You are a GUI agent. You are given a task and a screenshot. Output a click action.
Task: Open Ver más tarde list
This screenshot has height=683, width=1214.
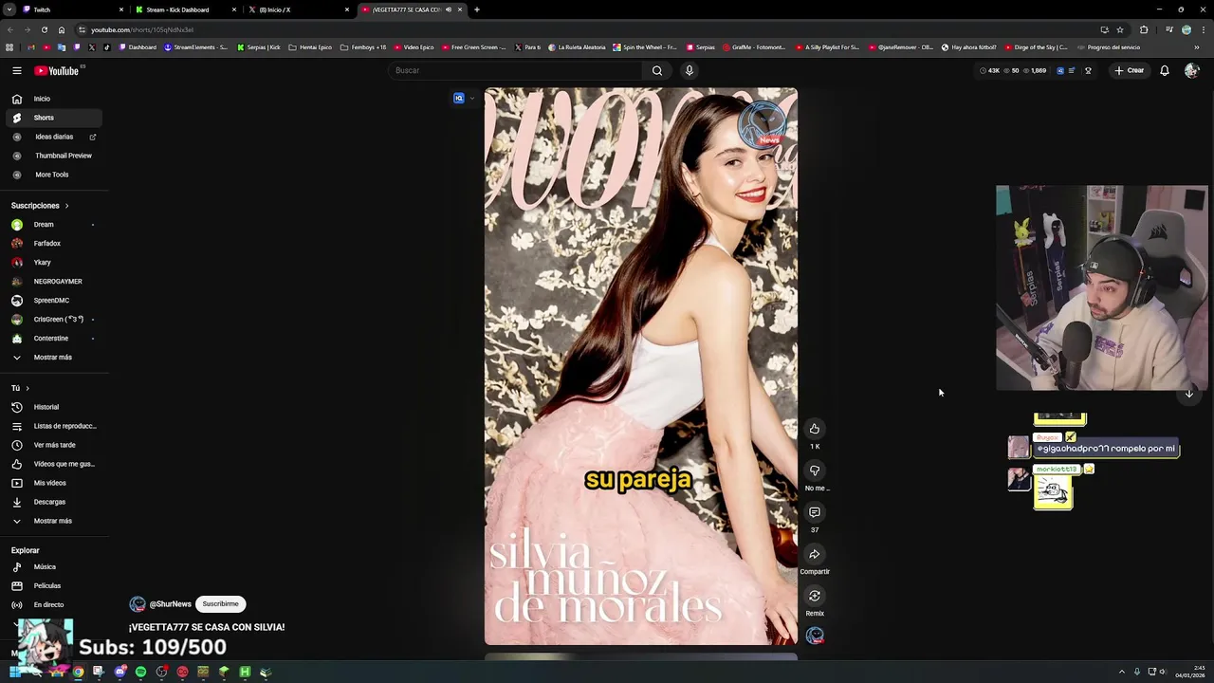coord(55,445)
